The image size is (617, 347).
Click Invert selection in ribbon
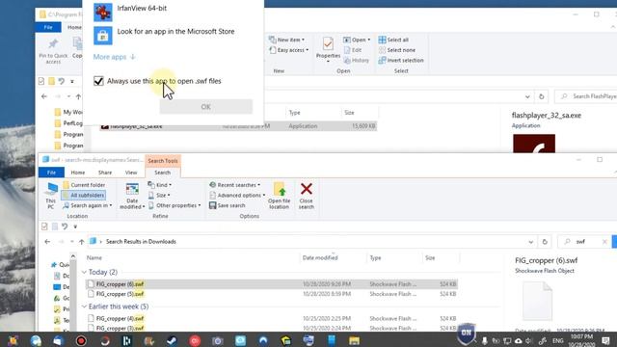tap(401, 60)
